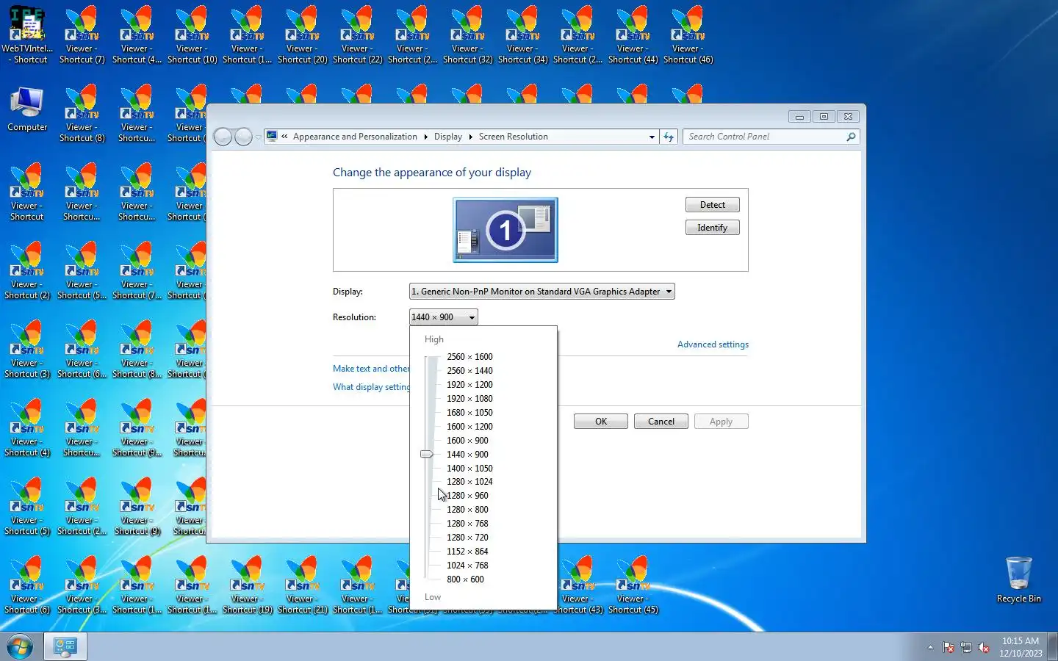Open Action Center flag tray icon
The image size is (1058, 661).
click(x=949, y=648)
